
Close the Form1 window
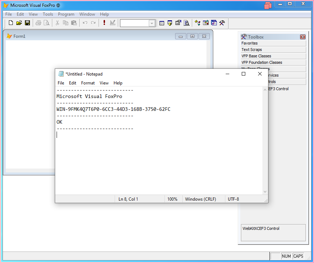[x=204, y=36]
